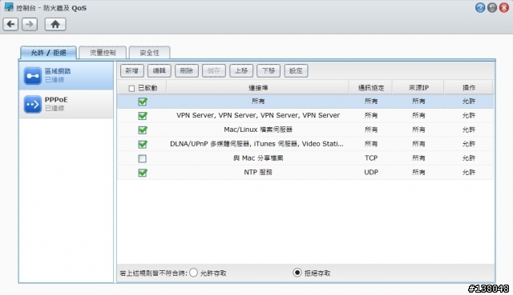Select the 區域網路 entry in sidebar
513x295 pixels.
[x=66, y=76]
